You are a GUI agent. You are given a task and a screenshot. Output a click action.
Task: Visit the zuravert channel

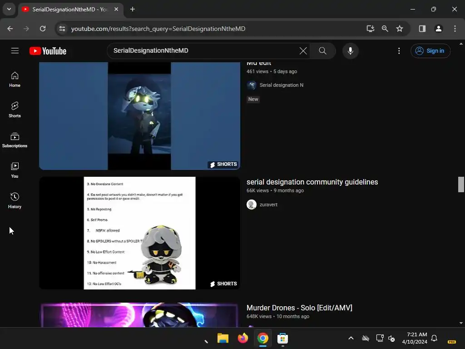[x=268, y=204]
